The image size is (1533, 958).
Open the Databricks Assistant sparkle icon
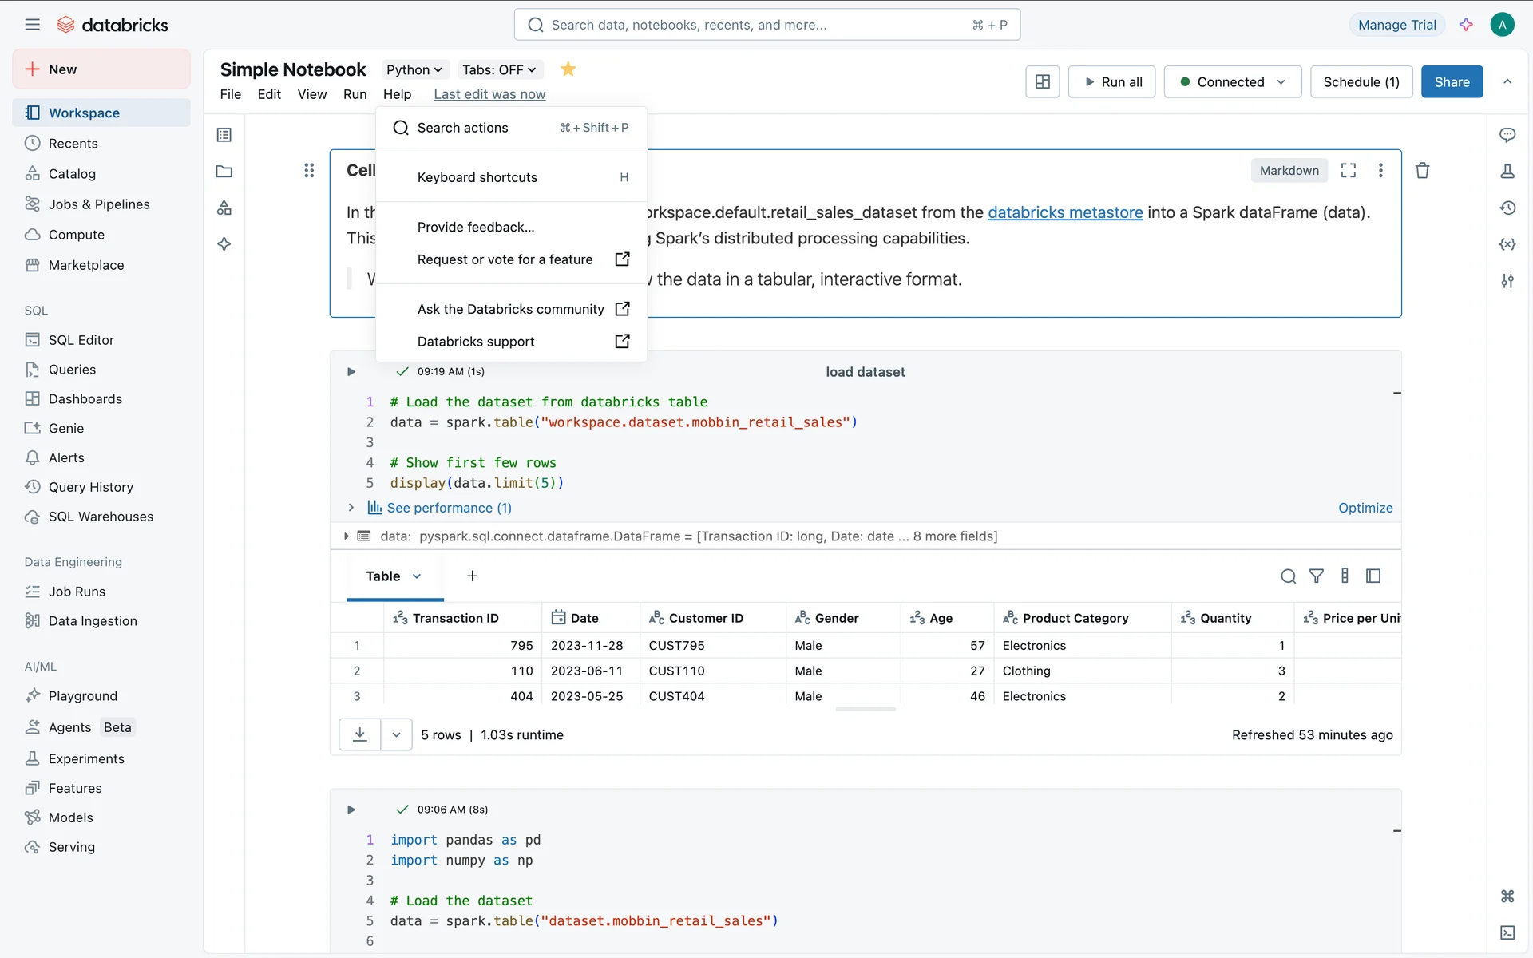pyautogui.click(x=1466, y=25)
